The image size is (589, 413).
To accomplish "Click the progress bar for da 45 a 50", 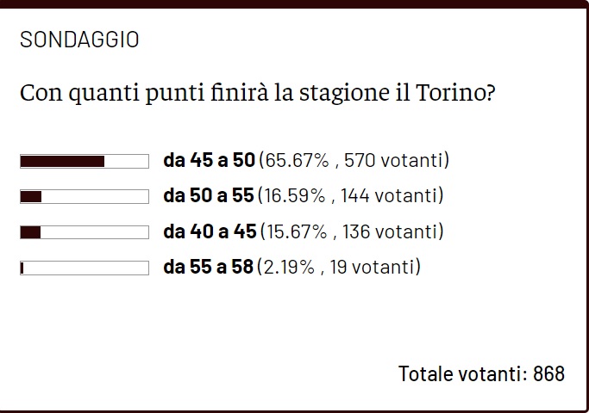I will [85, 161].
